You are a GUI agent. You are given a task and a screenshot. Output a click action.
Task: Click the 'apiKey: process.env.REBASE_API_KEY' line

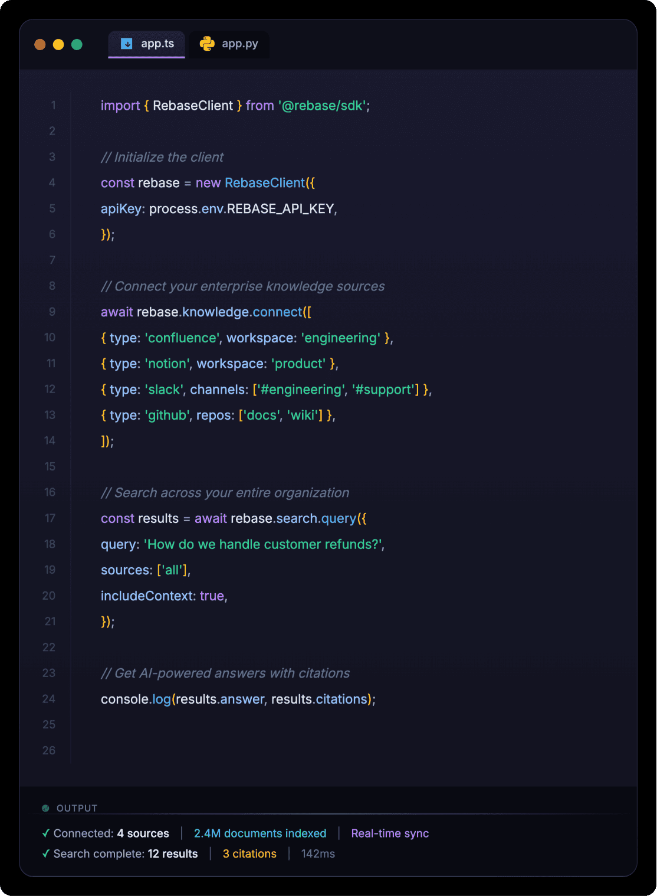(219, 209)
